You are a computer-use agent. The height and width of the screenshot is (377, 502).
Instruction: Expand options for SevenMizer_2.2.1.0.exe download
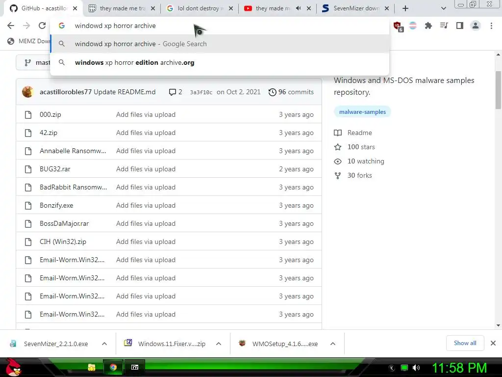[104, 344]
